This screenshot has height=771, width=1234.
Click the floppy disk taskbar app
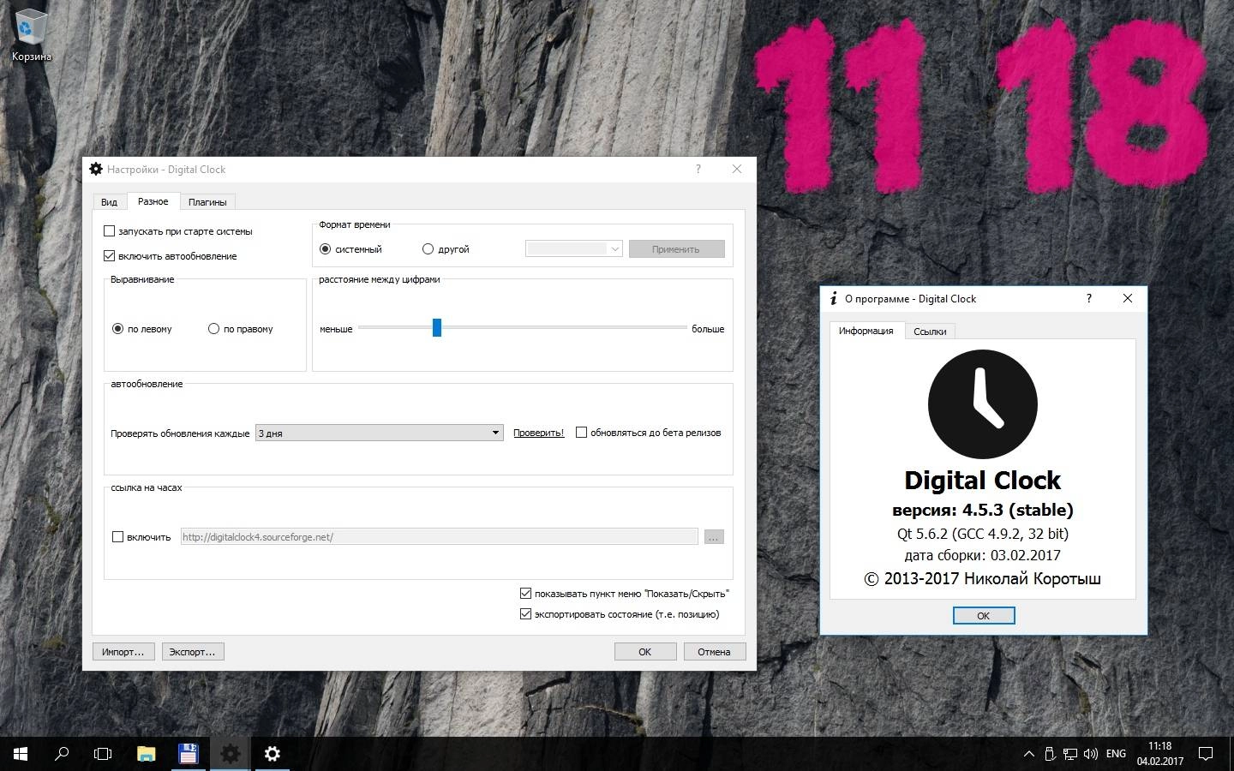[x=188, y=754]
